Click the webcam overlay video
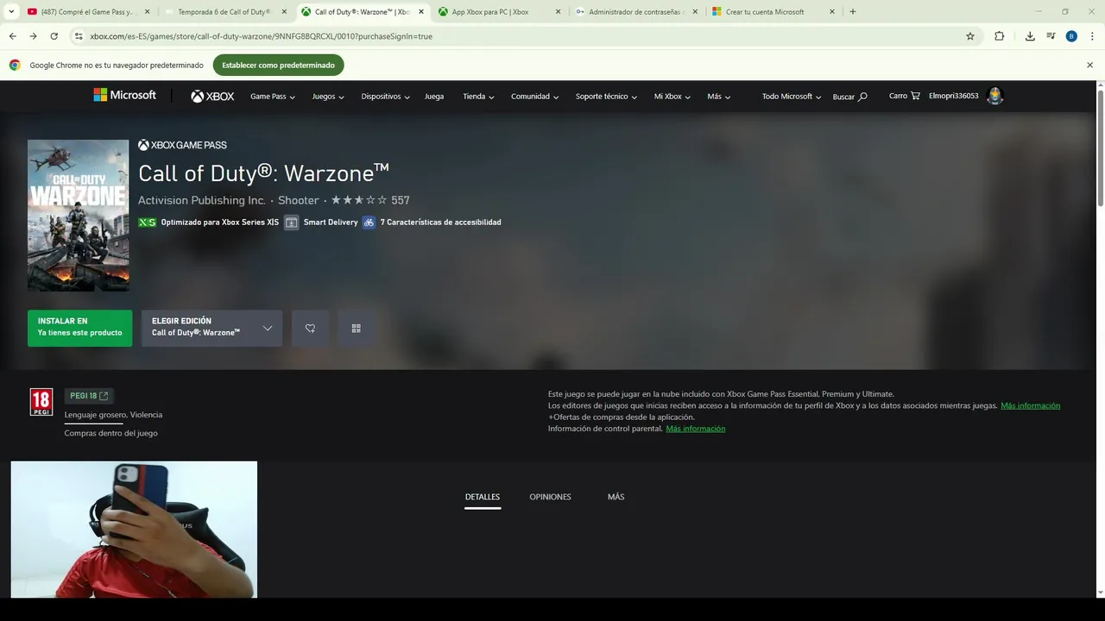1105x621 pixels. (134, 530)
